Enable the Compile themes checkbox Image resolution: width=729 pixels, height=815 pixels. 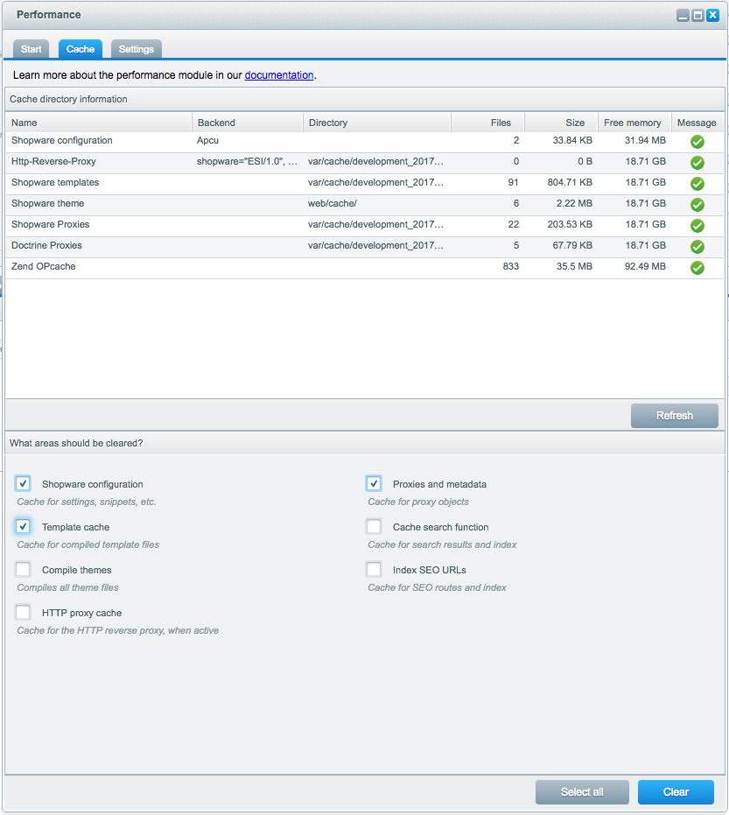23,570
